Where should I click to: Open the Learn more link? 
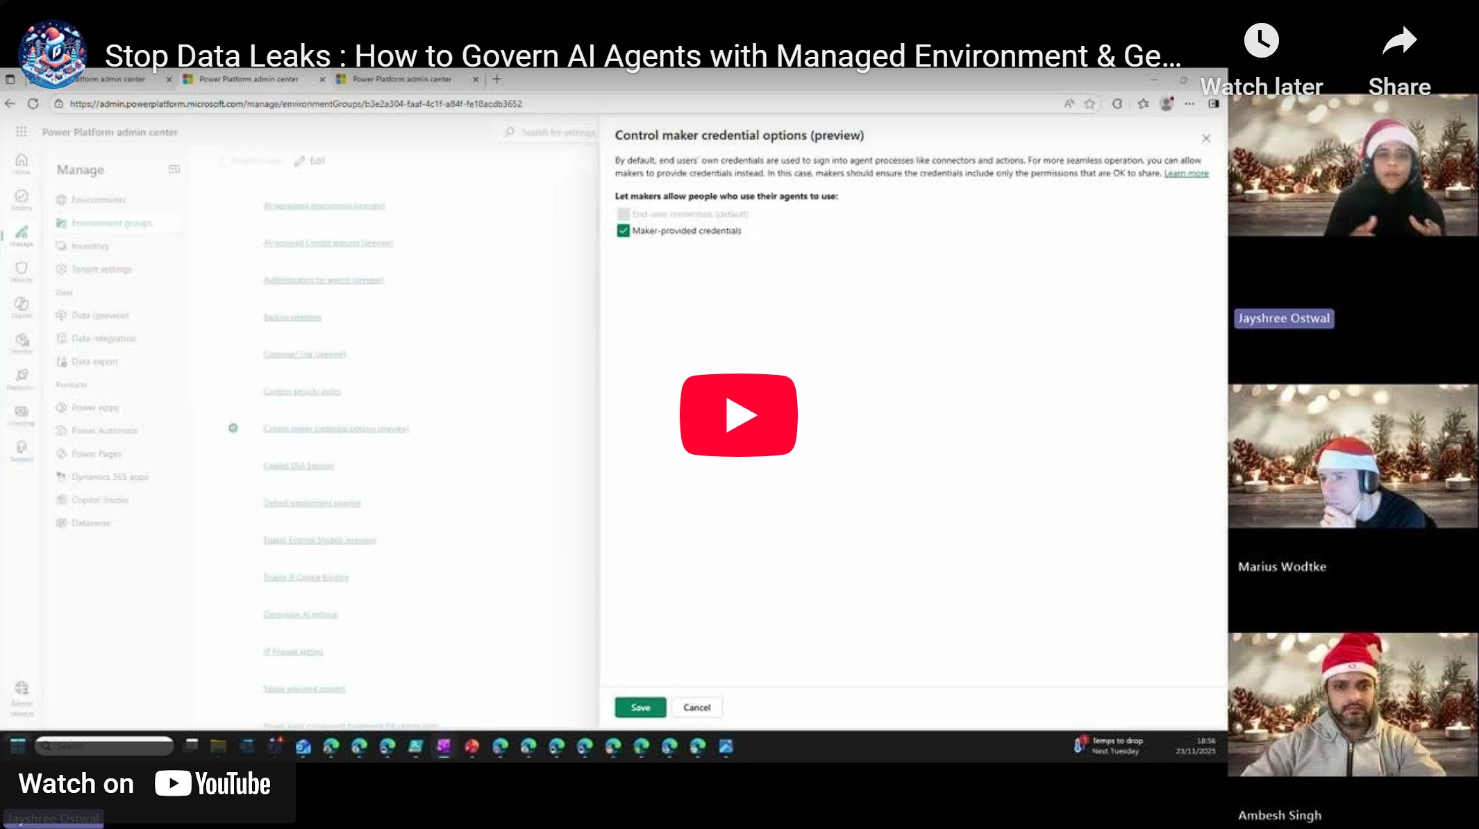(1186, 174)
